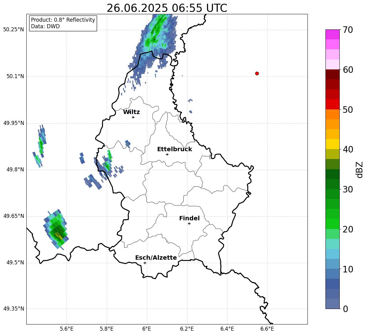Click the 30 colorbar tick label
Viewport: 367px width, 335px height.
coord(348,189)
